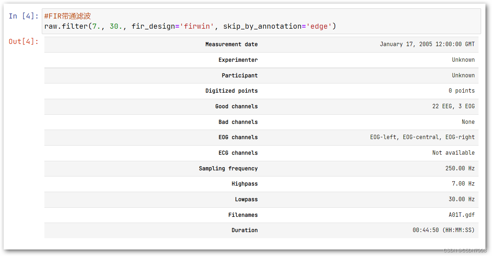Click the EOG-left, EOG-central, EOG-right value
The width and height of the screenshot is (492, 256).
[x=422, y=137]
